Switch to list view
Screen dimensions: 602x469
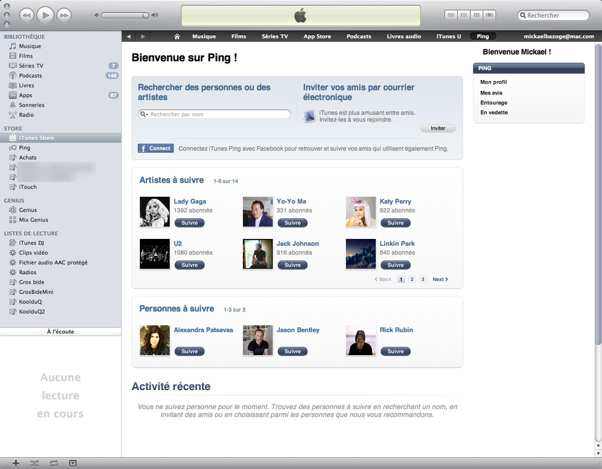(450, 15)
